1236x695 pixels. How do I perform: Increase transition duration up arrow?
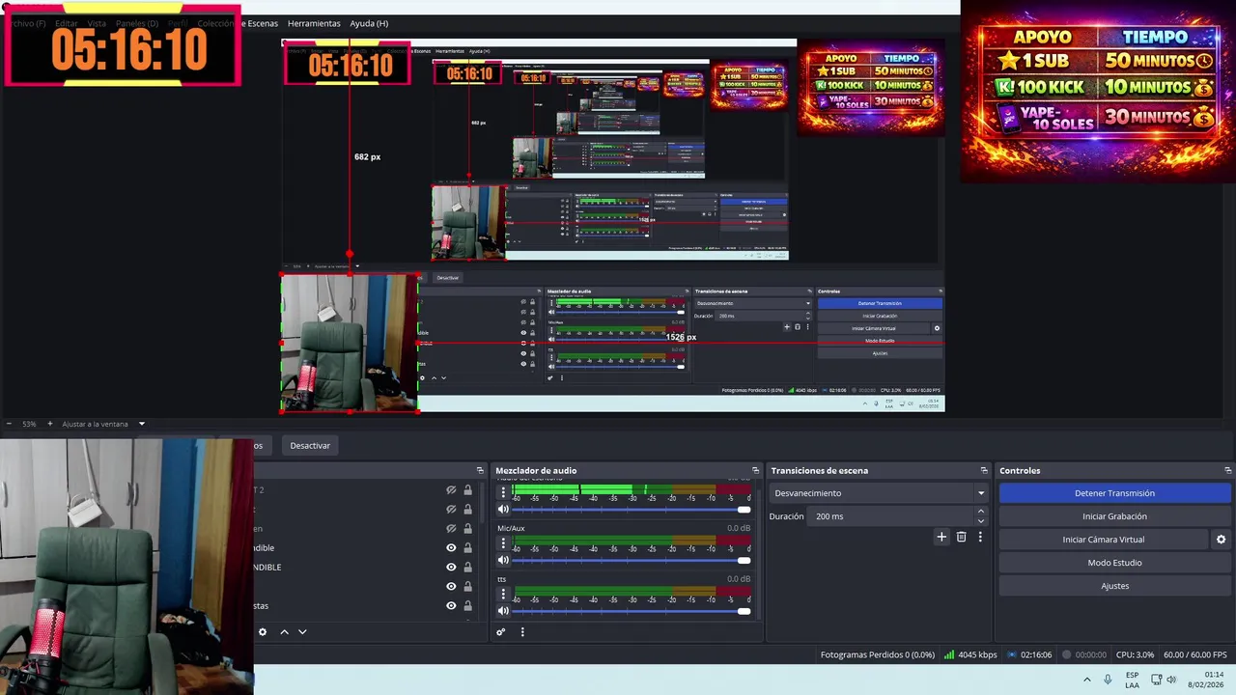(981, 512)
